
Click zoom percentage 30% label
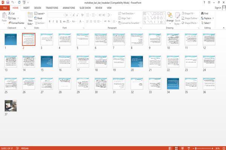click(217, 148)
